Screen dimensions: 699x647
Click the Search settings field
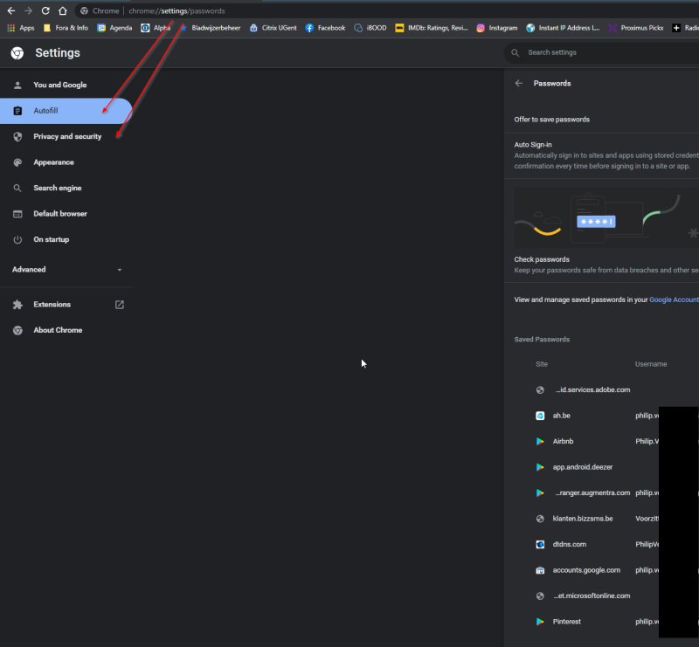(x=603, y=52)
